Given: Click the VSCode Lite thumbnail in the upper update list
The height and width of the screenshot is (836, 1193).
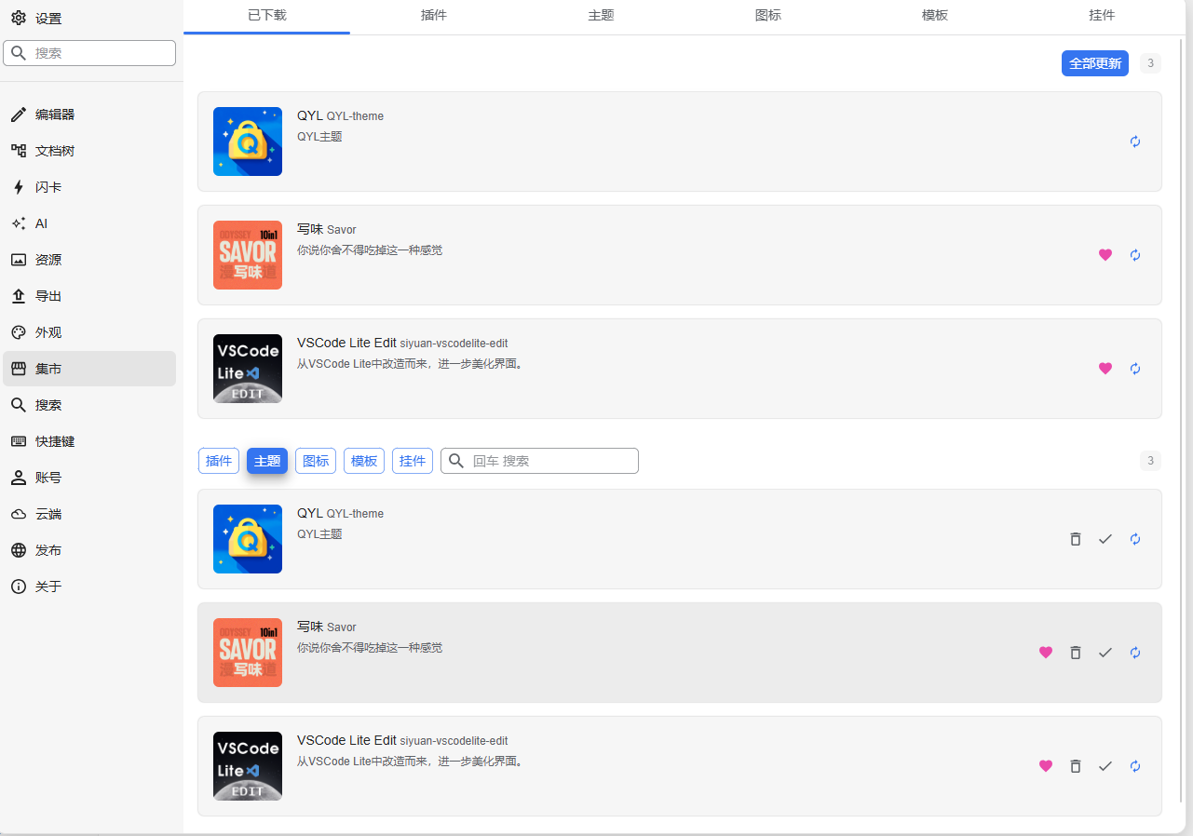Looking at the screenshot, I should click(x=248, y=369).
